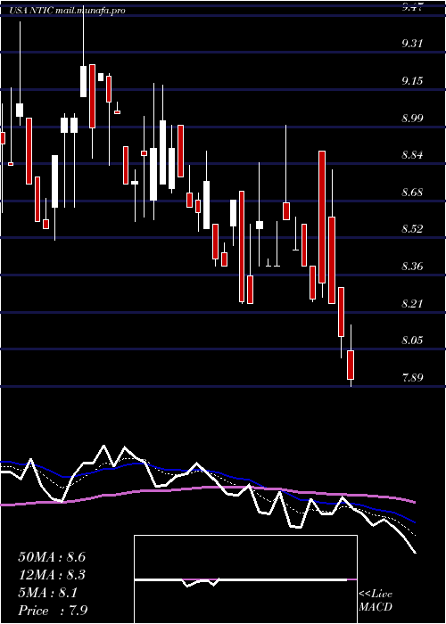446x624 pixels.
Task: Click the 8.05 price axis label
Action: click(412, 341)
